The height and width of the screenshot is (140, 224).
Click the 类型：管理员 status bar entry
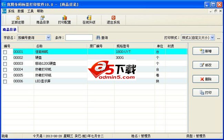[x=196, y=136]
